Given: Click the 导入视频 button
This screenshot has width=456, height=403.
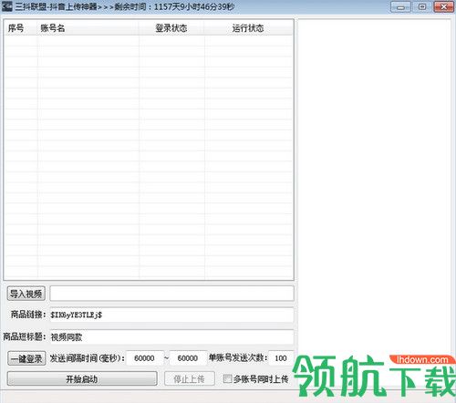Looking at the screenshot, I should click(26, 294).
